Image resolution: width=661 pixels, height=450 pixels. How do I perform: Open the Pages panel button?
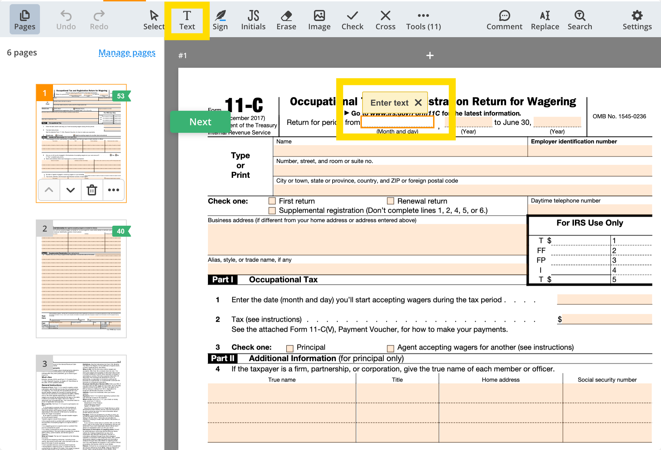(x=24, y=19)
